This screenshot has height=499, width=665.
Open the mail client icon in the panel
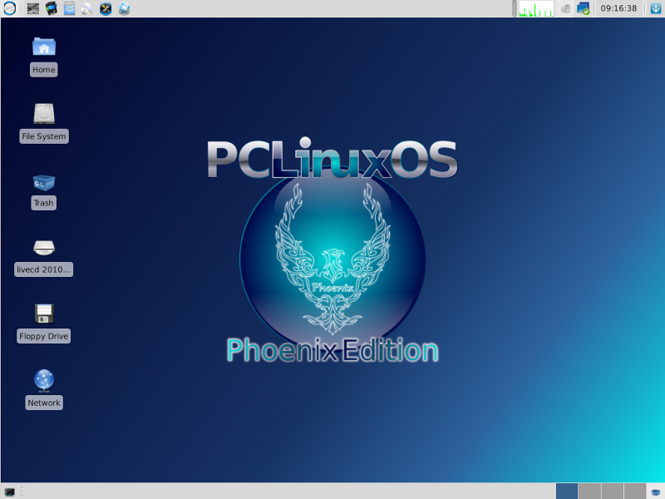[69, 9]
